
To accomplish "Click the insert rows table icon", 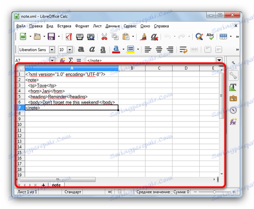I will [223, 37].
